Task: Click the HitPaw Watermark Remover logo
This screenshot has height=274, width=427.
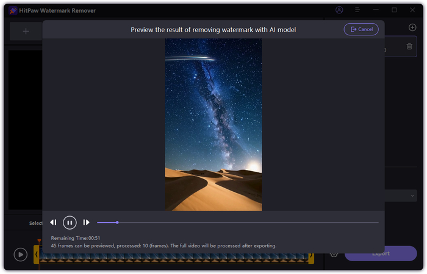Action: pyautogui.click(x=13, y=10)
